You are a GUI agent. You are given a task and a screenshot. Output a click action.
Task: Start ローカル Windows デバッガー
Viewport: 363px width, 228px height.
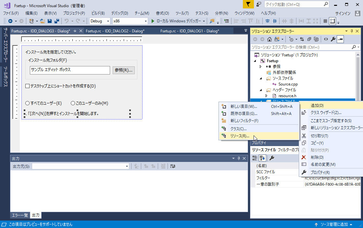pyautogui.click(x=176, y=21)
